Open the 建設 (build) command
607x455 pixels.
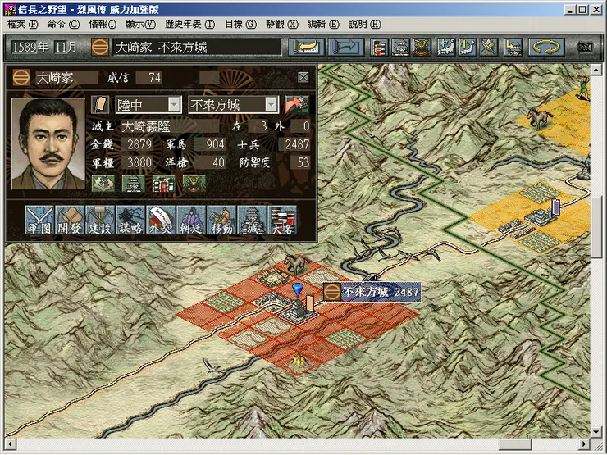click(x=100, y=220)
